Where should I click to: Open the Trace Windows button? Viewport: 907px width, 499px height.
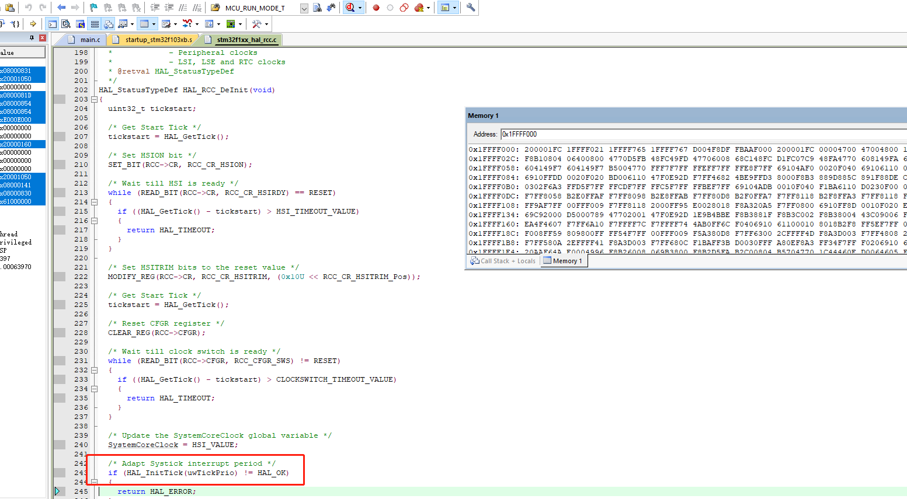[209, 24]
